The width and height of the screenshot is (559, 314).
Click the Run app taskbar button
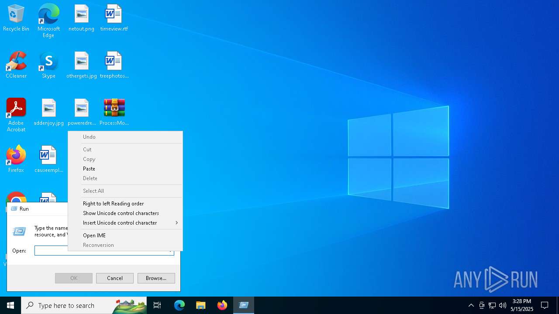point(244,305)
